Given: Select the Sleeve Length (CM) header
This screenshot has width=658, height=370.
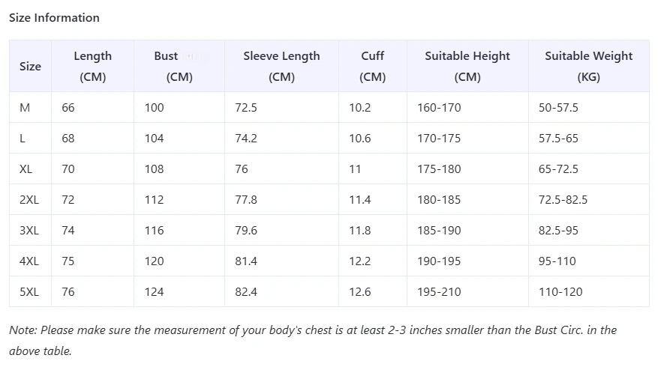Looking at the screenshot, I should click(x=281, y=66).
